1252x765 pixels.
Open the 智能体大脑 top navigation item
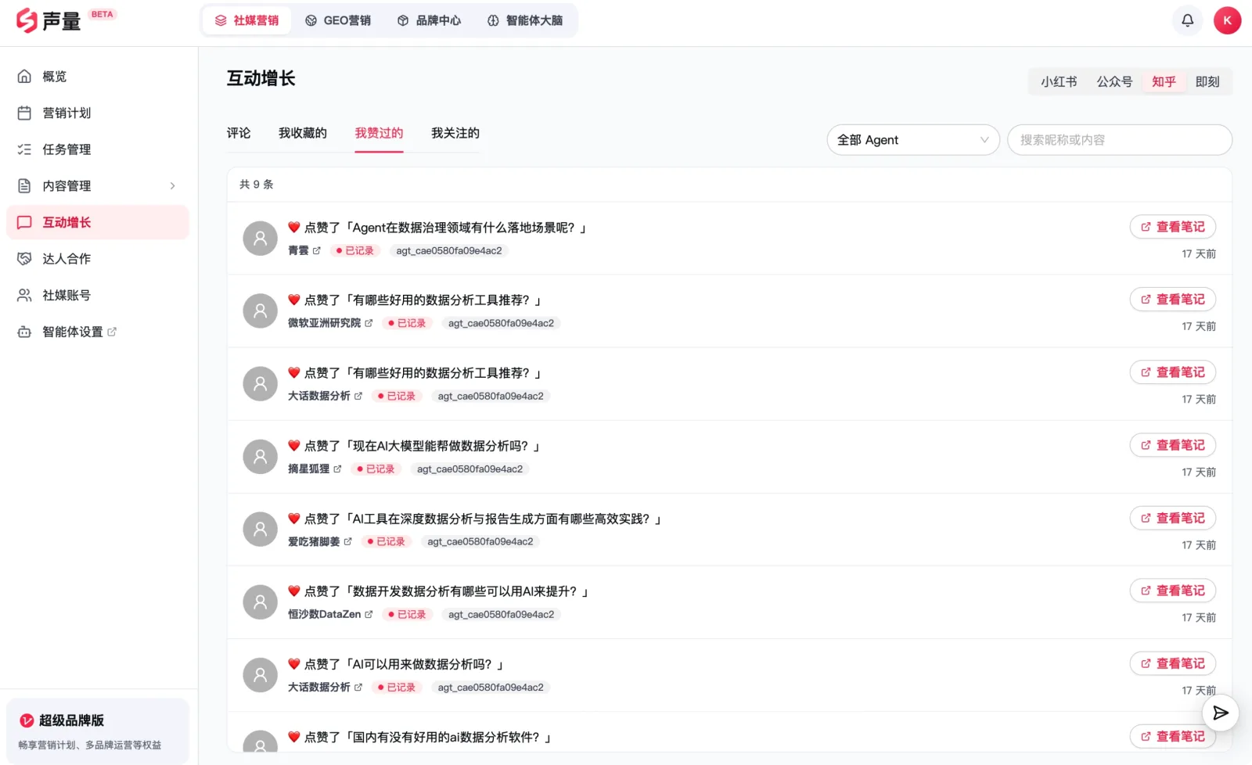pyautogui.click(x=525, y=20)
